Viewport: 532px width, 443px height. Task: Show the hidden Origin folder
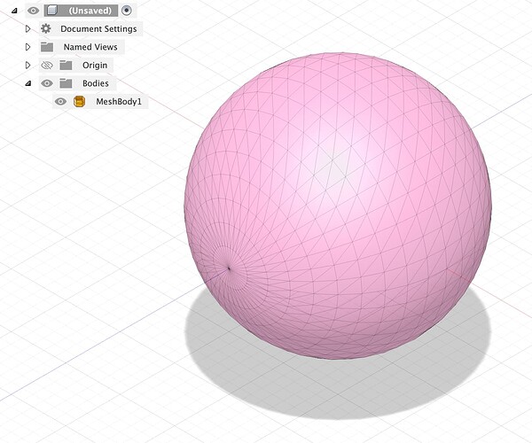pos(47,65)
